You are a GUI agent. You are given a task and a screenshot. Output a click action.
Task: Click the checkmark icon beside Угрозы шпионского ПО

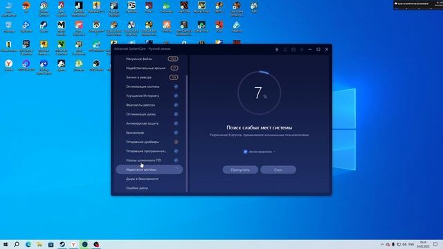pos(176,160)
